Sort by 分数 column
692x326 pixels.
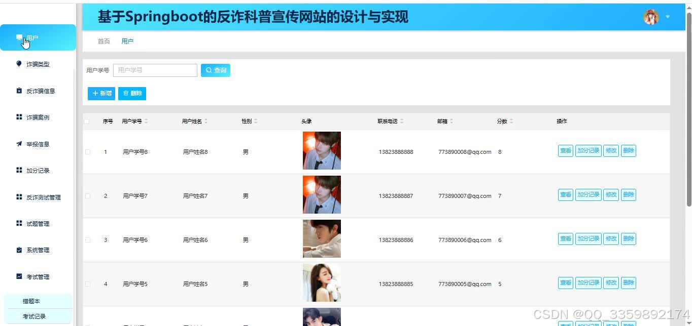click(x=511, y=121)
